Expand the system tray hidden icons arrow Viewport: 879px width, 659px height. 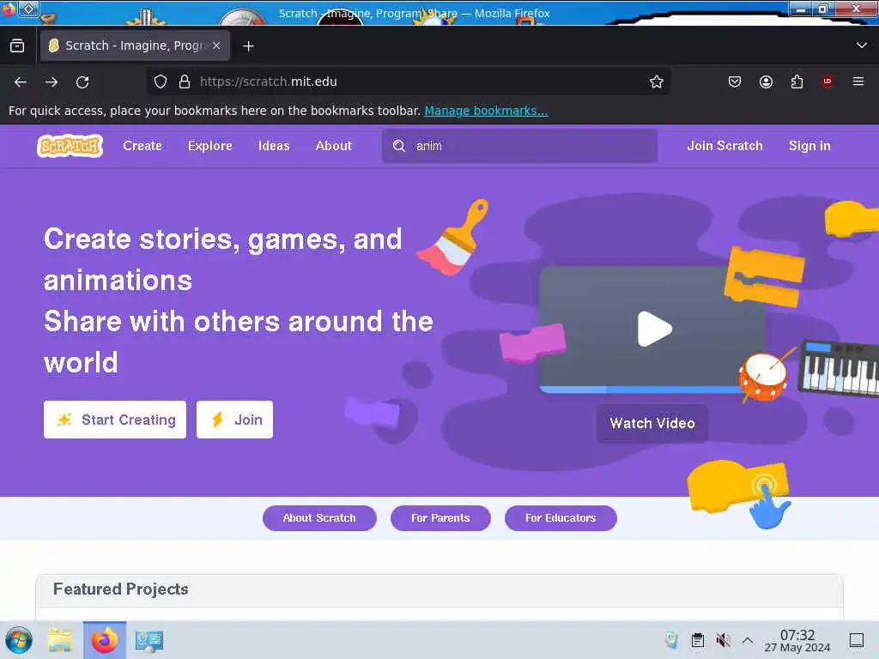click(x=748, y=640)
